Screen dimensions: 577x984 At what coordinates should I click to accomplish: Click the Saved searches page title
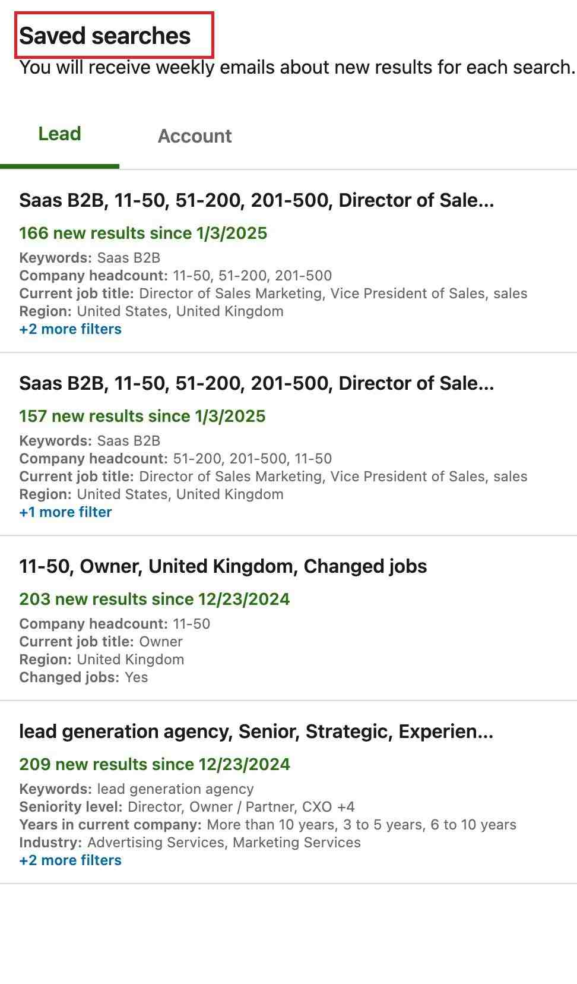(x=105, y=35)
